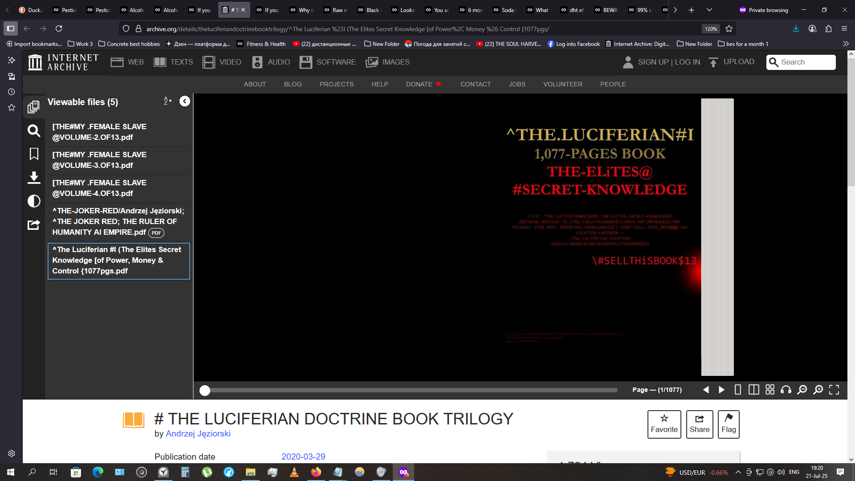This screenshot has width=855, height=481.
Task: Click the UPLOAD button
Action: click(731, 62)
